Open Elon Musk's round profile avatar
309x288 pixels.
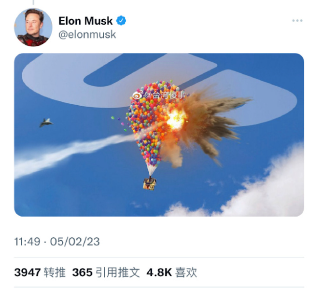(x=33, y=27)
